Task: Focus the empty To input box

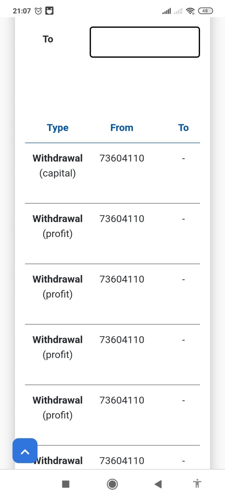Action: point(144,42)
